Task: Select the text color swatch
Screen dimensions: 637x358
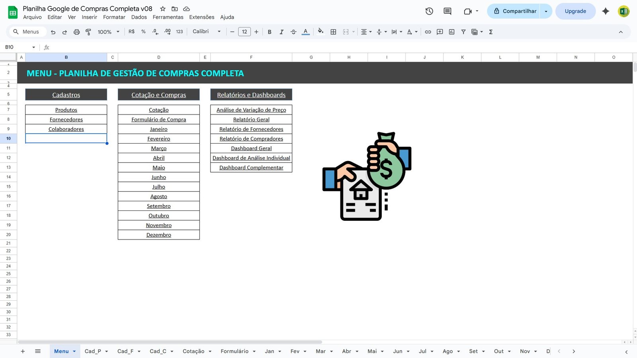Action: tap(305, 32)
